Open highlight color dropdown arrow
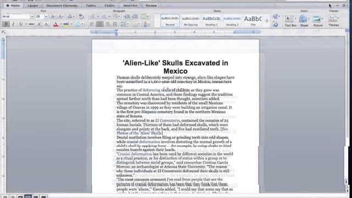 71,24
